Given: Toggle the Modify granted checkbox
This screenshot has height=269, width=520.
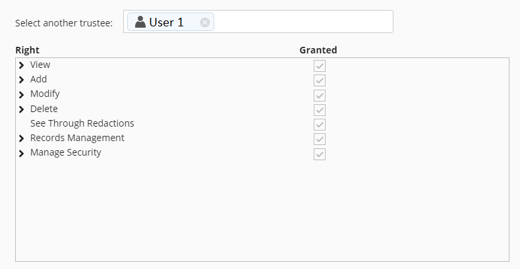Looking at the screenshot, I should [320, 95].
